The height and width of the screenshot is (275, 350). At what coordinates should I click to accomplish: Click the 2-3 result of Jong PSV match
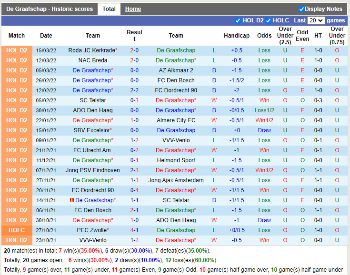[134, 170]
